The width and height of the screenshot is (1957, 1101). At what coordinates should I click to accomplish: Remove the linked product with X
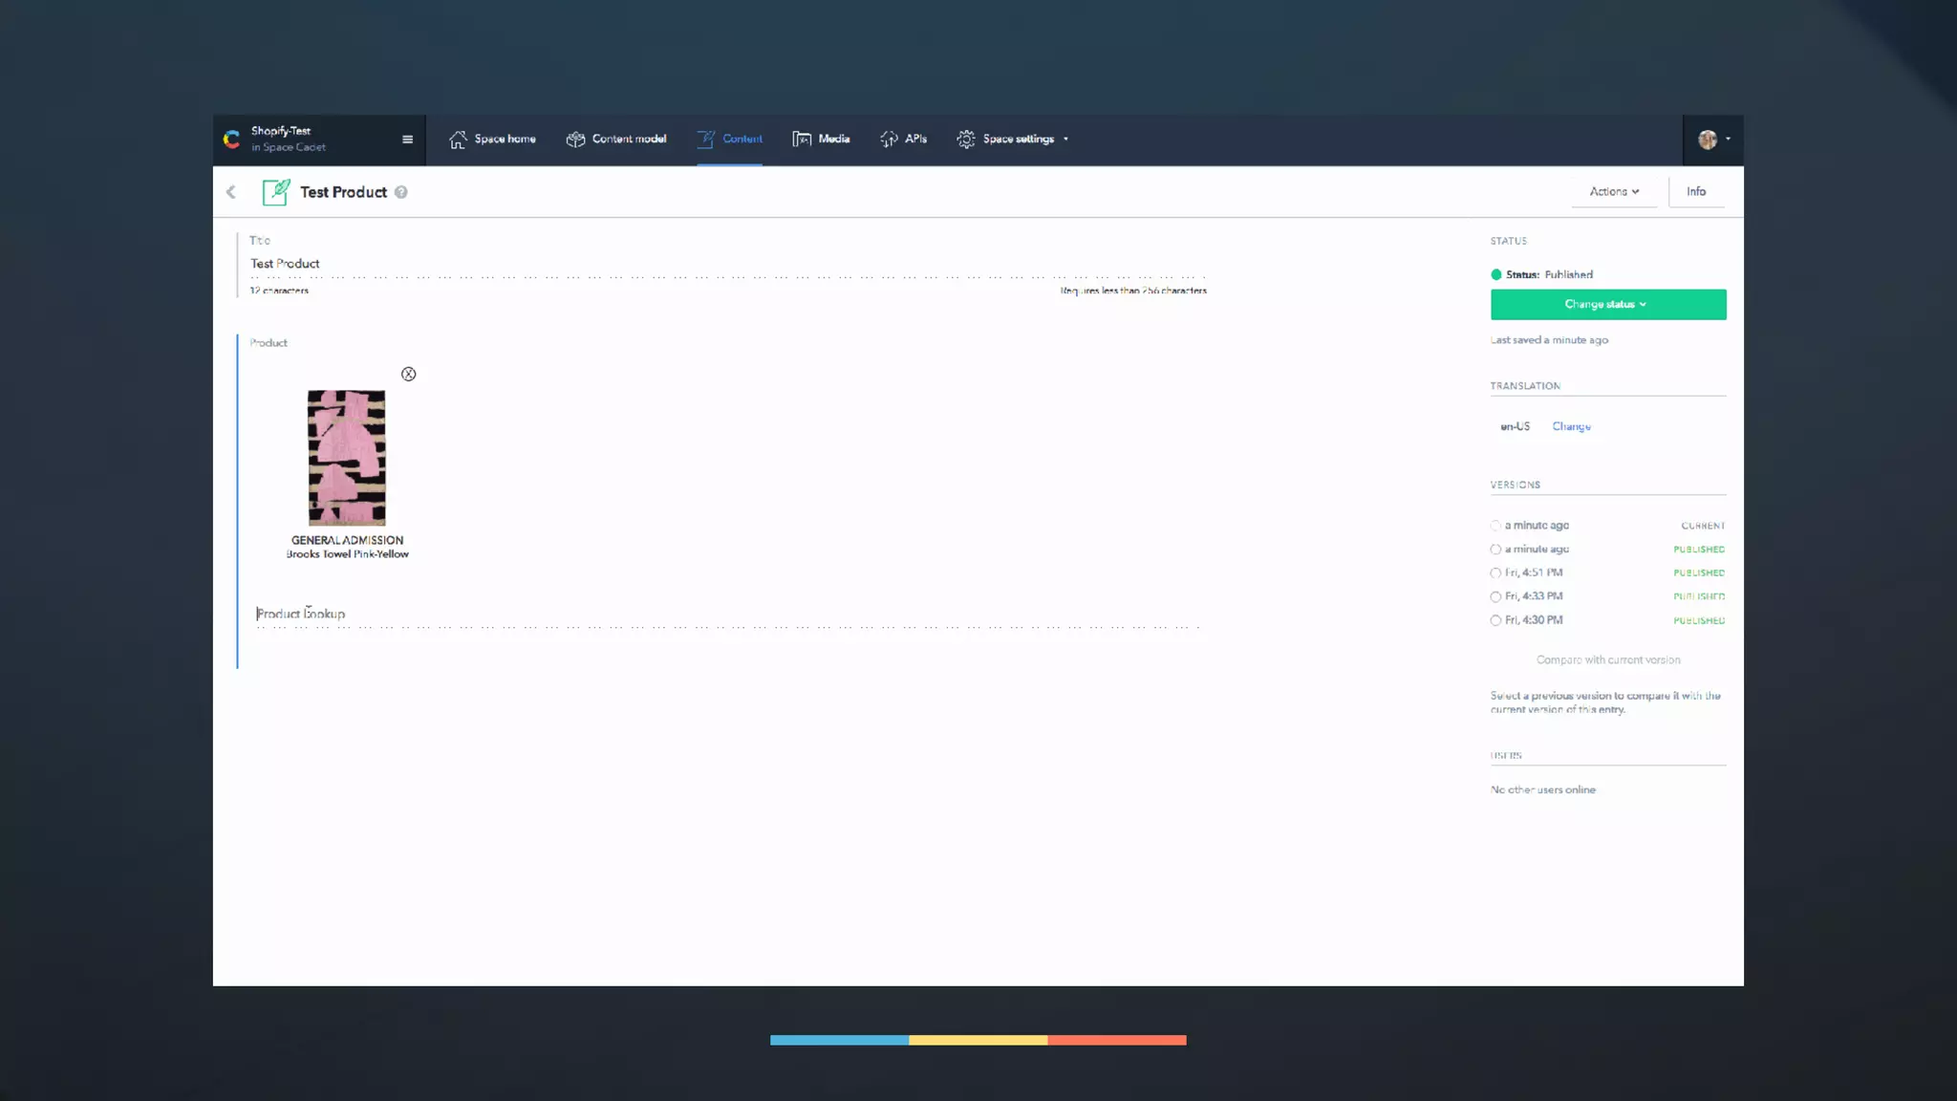[x=409, y=374]
